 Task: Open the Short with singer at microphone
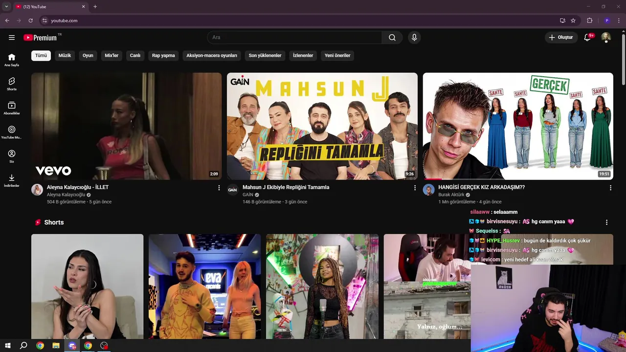point(322,286)
